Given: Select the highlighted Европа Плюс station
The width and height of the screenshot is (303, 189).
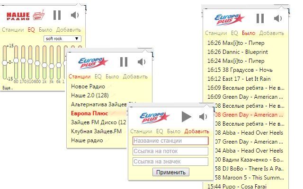Looking at the screenshot, I should click(89, 113).
